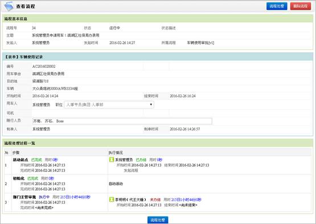Click the user icon beside 李明明 in step 3

click(112, 200)
